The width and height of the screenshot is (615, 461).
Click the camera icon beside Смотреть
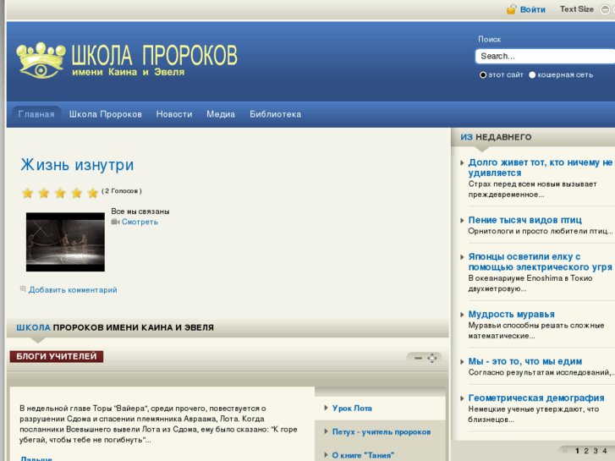pyautogui.click(x=115, y=222)
